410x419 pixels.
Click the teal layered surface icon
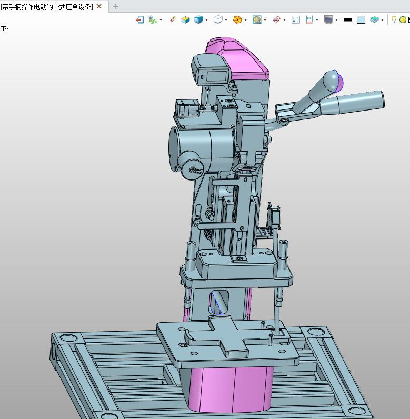tap(375, 20)
